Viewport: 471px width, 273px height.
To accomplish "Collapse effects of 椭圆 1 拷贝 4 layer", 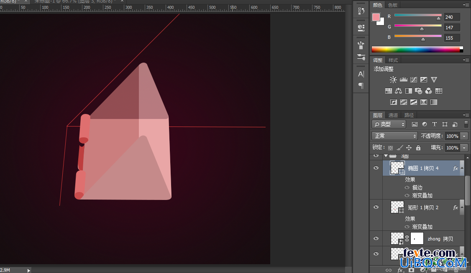I will (x=462, y=168).
